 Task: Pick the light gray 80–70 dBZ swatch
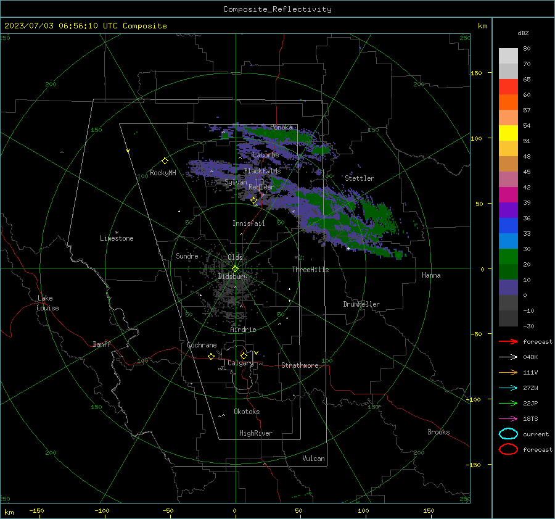tap(508, 56)
